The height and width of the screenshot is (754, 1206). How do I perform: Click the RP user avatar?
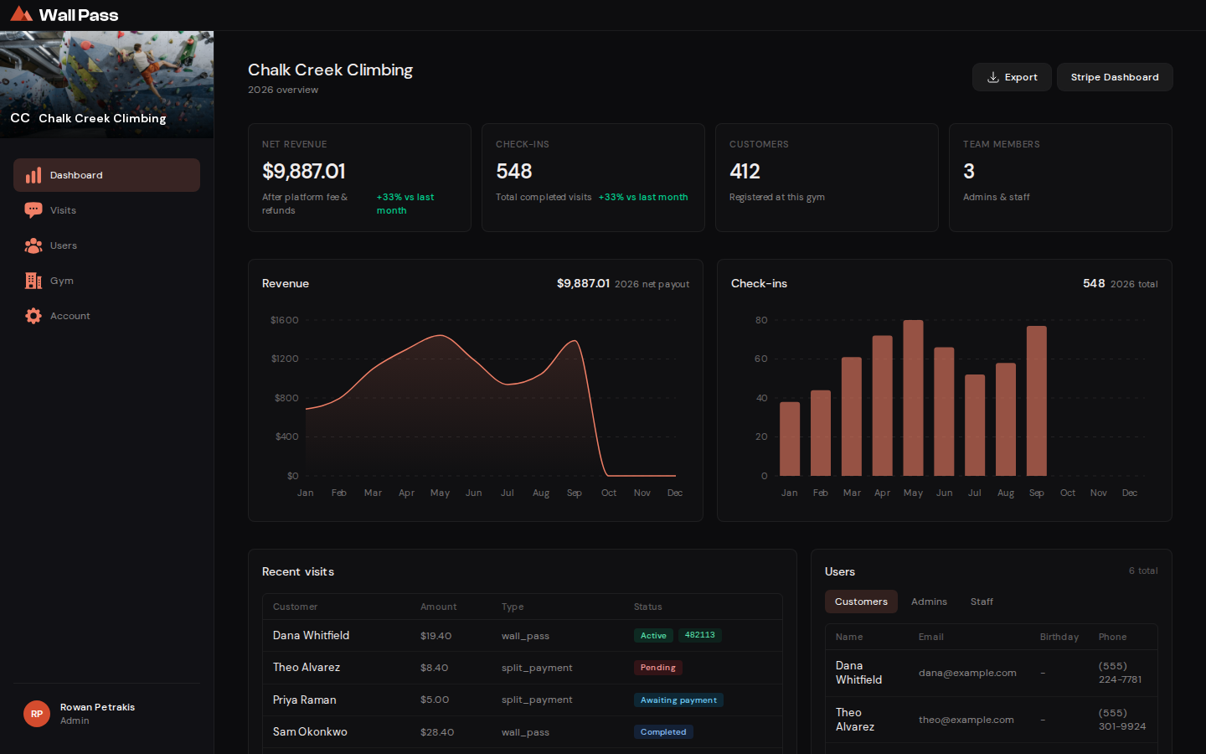coord(37,714)
